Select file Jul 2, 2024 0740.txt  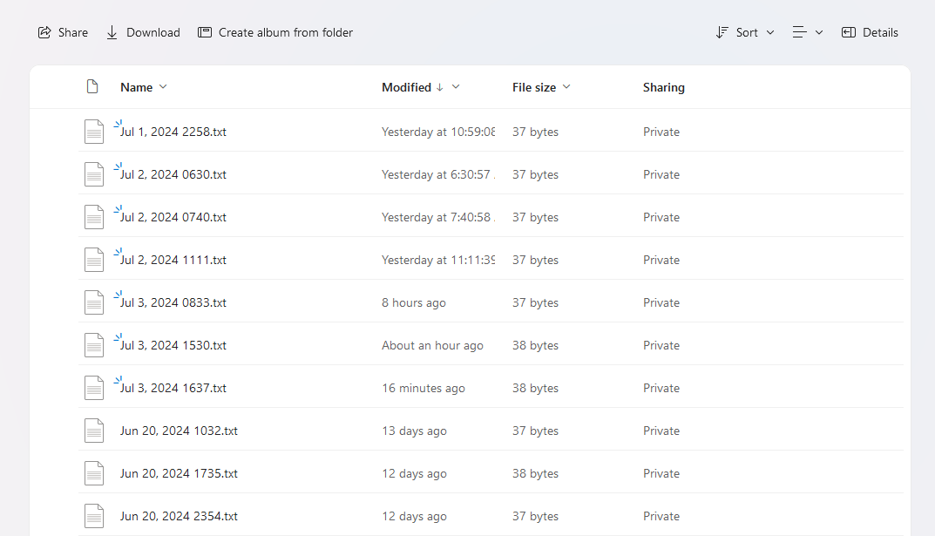click(173, 218)
